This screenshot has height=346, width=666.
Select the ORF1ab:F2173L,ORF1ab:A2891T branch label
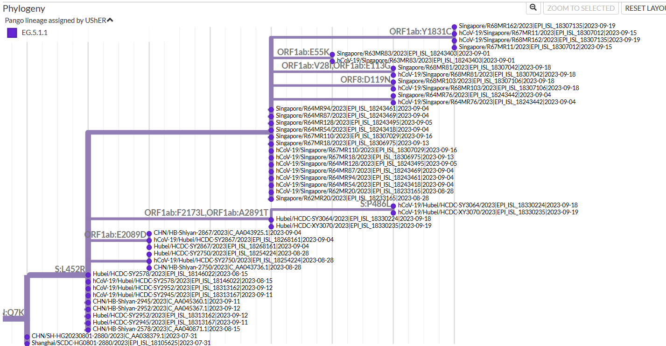click(x=206, y=211)
